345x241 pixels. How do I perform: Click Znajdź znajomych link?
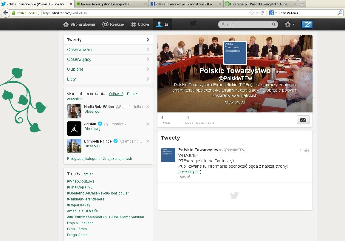point(117,159)
